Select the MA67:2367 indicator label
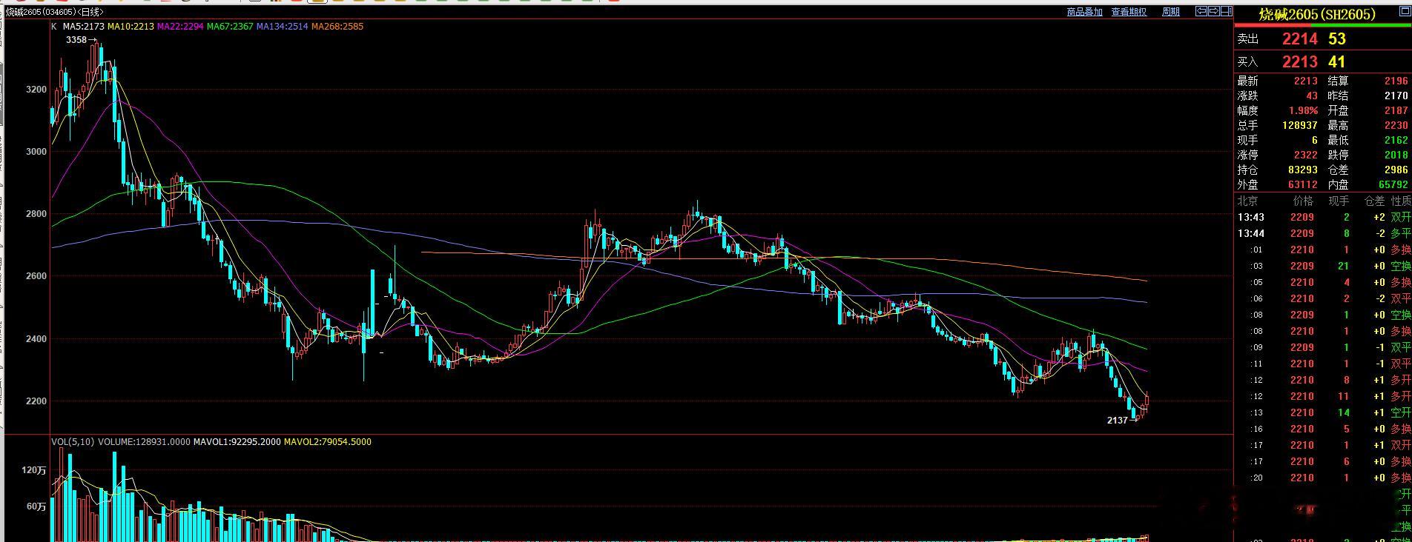 230,26
